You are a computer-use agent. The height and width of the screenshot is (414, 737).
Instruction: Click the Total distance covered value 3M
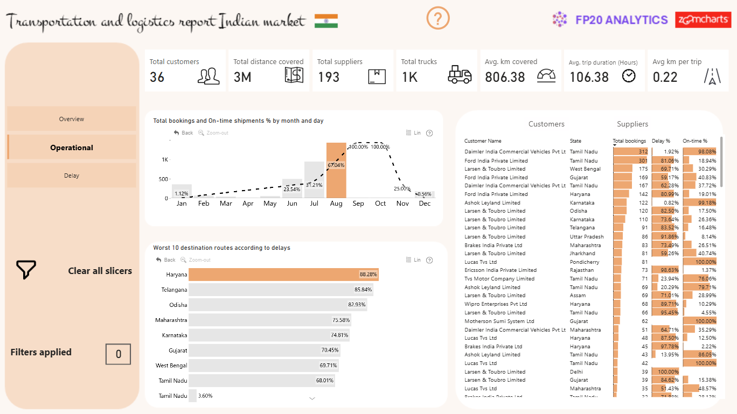[x=242, y=77]
